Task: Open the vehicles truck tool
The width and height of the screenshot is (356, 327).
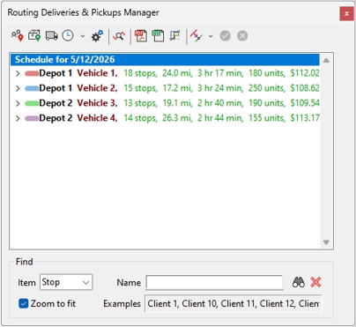Action: [x=52, y=36]
